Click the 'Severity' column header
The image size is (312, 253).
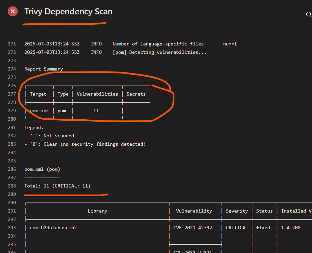[237, 211]
